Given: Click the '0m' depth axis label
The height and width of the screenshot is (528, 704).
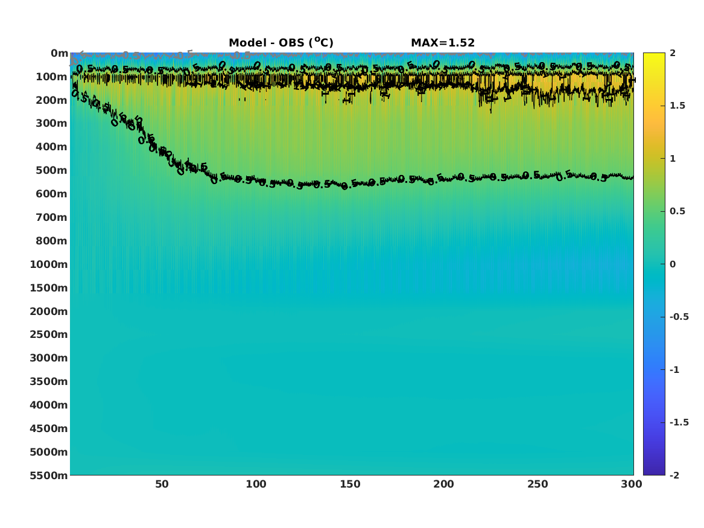Looking at the screenshot, I should (59, 54).
